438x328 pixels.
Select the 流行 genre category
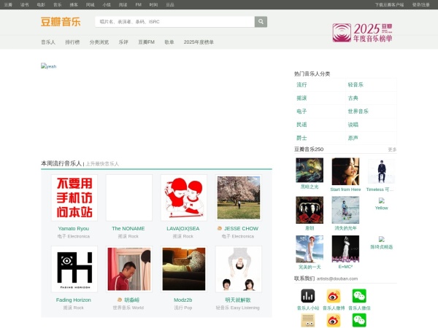301,85
